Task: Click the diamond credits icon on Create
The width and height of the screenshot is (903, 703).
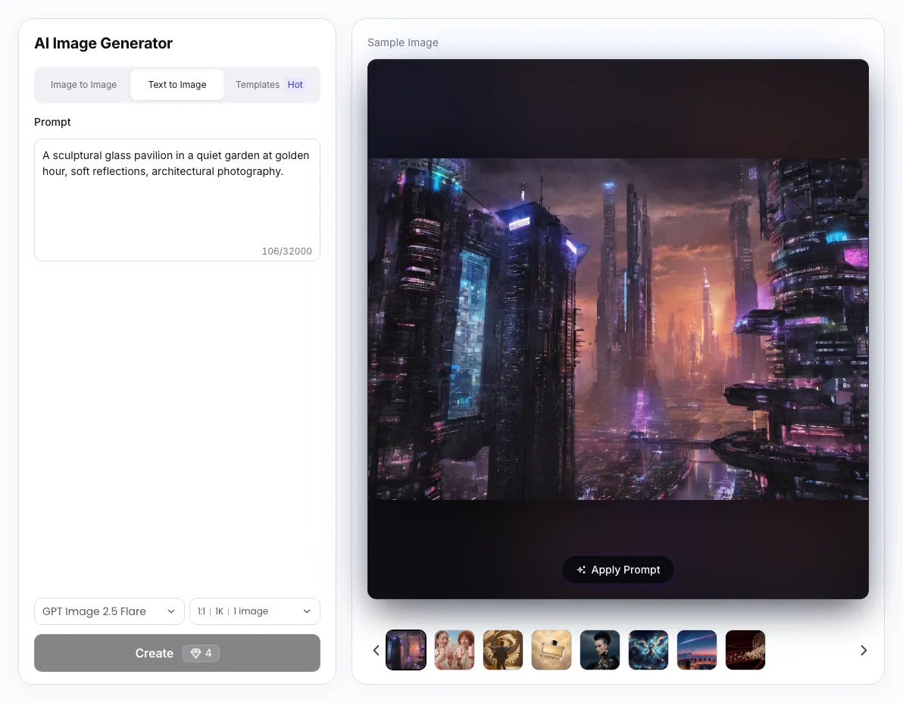Action: (195, 653)
